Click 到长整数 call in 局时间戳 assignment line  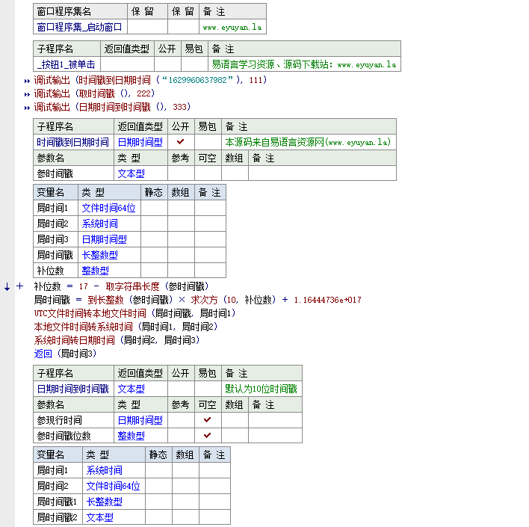[x=105, y=300]
